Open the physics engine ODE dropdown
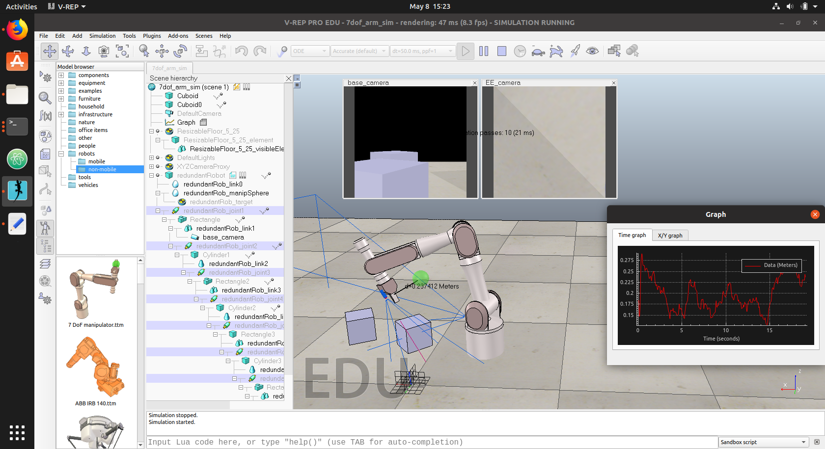The height and width of the screenshot is (449, 825). pos(309,51)
